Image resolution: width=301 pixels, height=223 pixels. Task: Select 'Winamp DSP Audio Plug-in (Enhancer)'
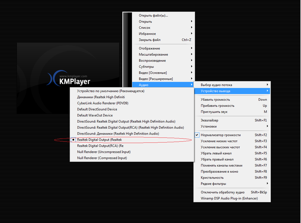coord(232,199)
